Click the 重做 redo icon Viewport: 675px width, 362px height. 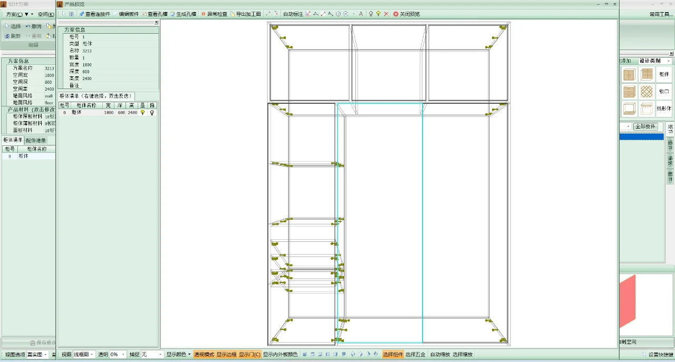[x=33, y=36]
